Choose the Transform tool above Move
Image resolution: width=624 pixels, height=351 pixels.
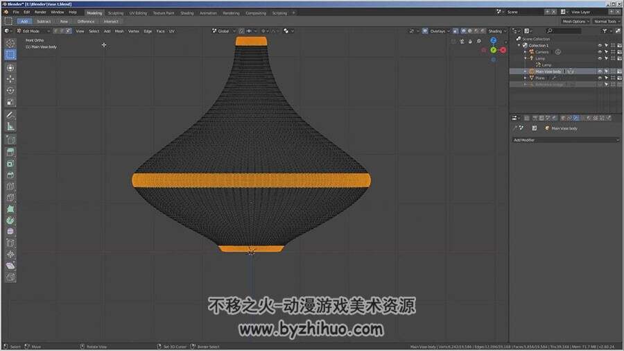click(x=10, y=68)
